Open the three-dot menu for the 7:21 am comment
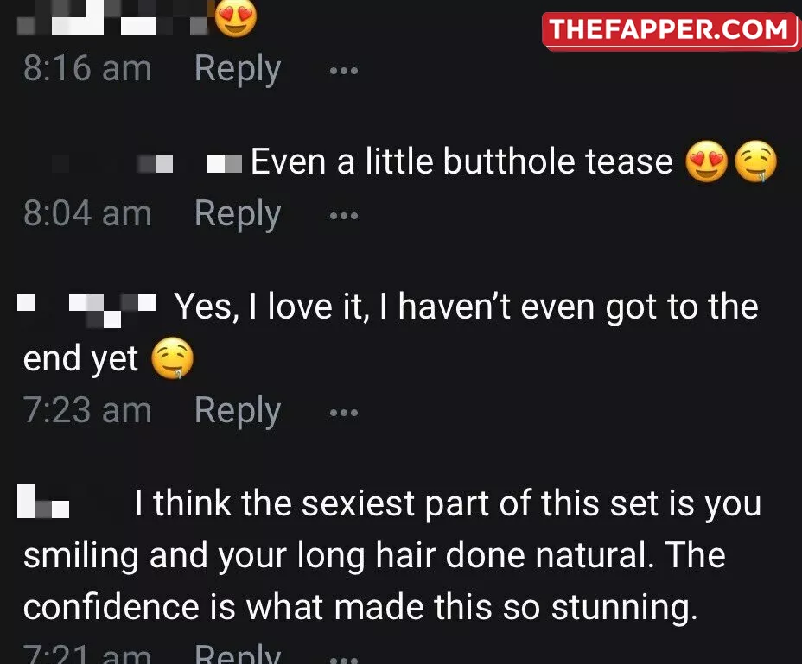 344,660
